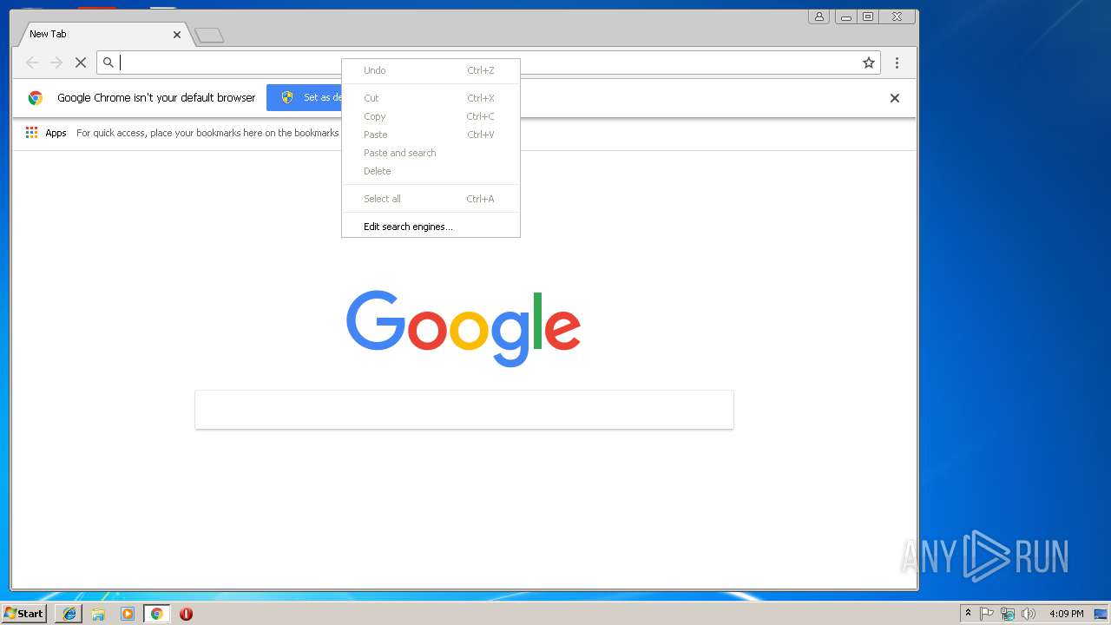The image size is (1111, 625).
Task: Minimize the Chrome window
Action: point(846,16)
